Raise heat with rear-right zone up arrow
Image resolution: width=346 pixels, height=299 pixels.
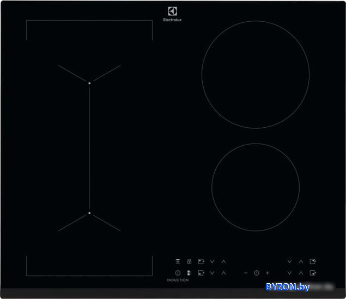(301, 261)
